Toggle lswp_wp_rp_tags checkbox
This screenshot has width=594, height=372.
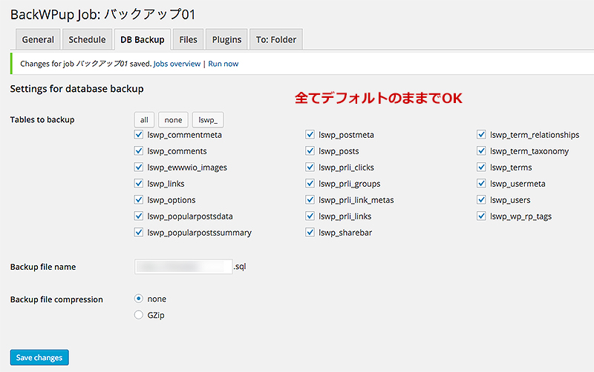coord(481,216)
